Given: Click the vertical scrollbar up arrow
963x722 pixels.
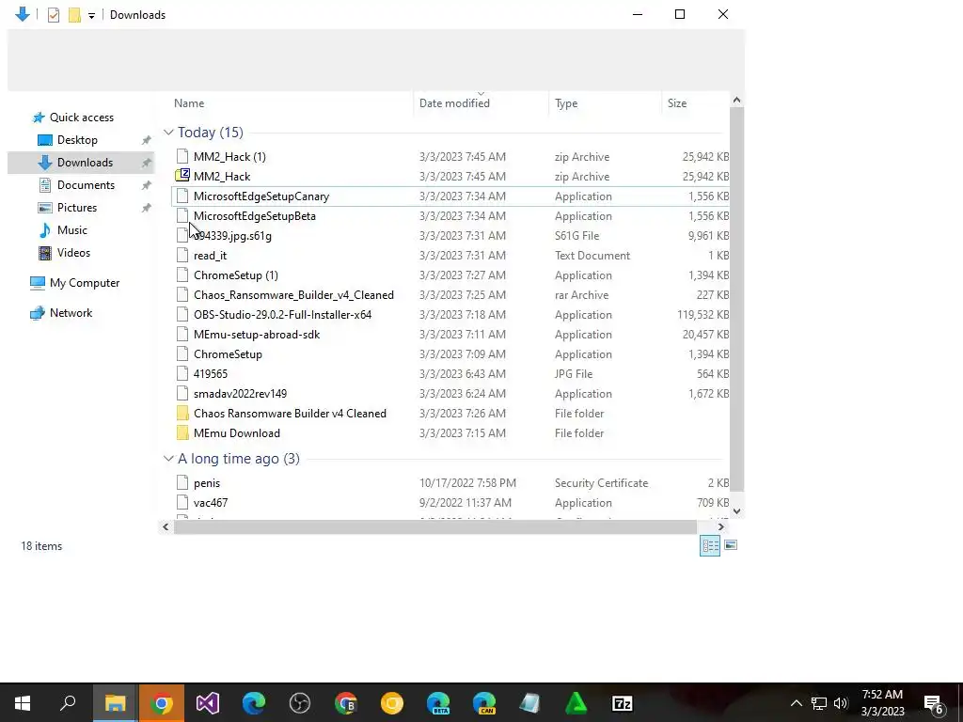Looking at the screenshot, I should [x=737, y=100].
